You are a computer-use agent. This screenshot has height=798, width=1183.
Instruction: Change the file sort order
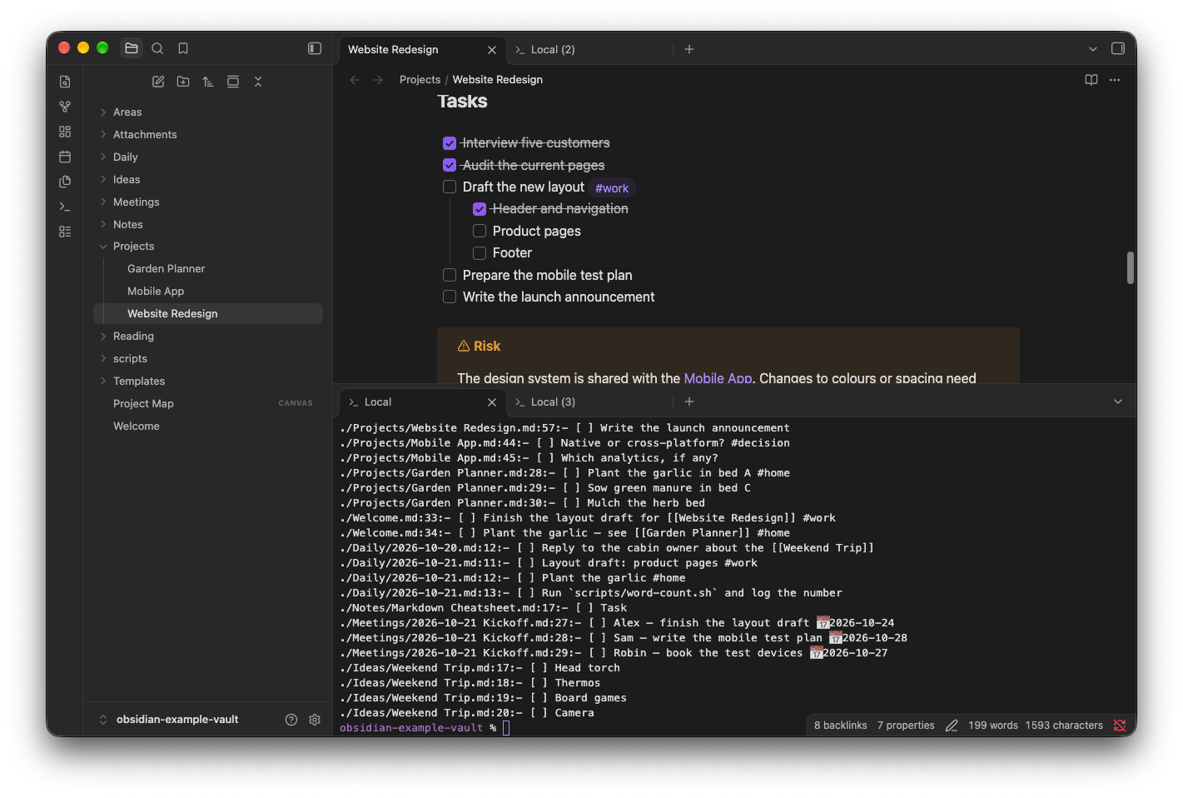208,82
